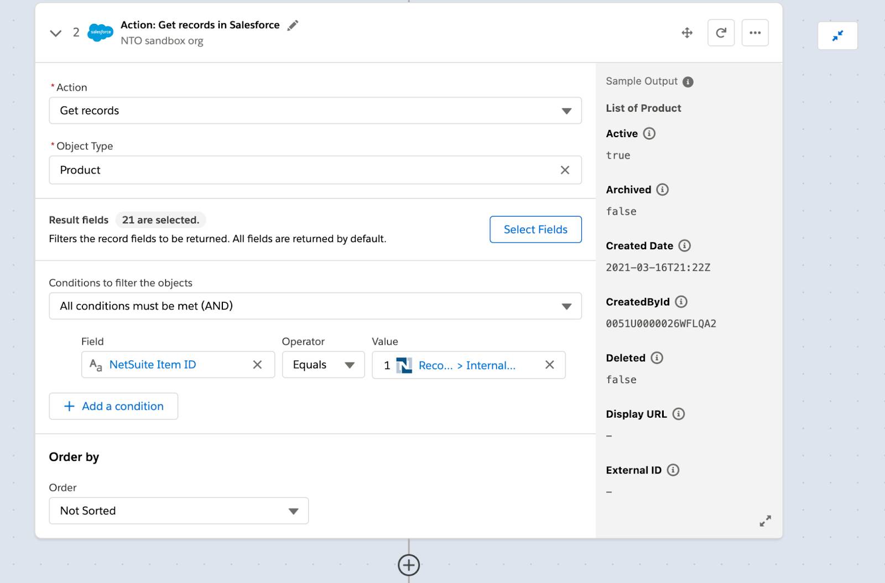Collapse step 2 with the chevron
Image resolution: width=885 pixels, height=583 pixels.
tap(55, 33)
